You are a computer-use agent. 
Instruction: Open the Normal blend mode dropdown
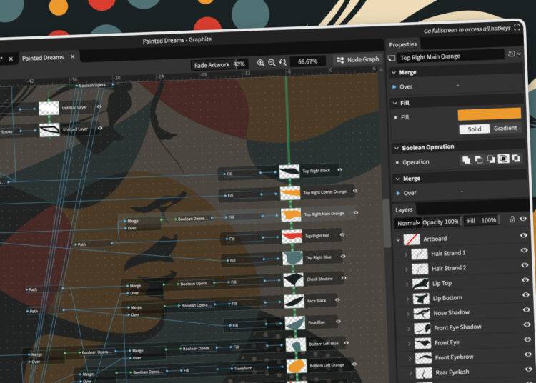pyautogui.click(x=408, y=223)
